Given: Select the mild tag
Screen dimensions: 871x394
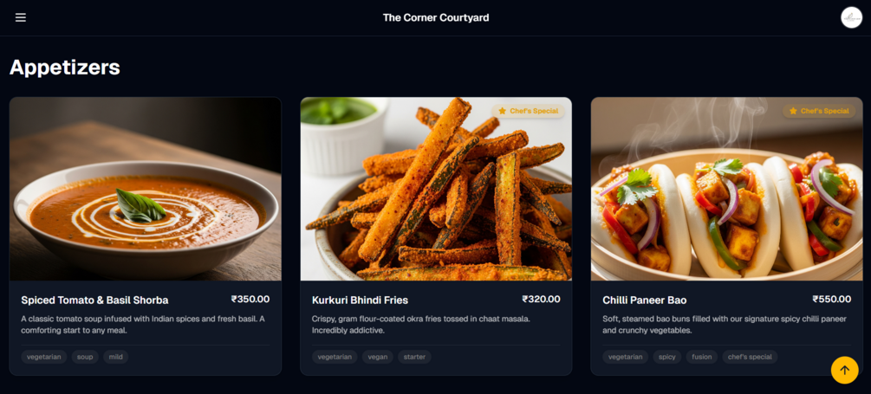Looking at the screenshot, I should [115, 357].
